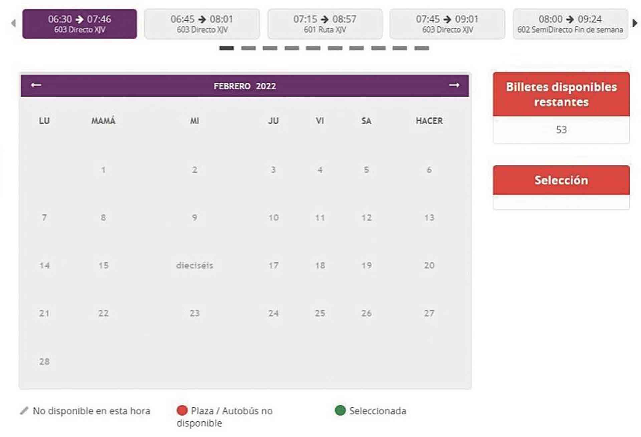The width and height of the screenshot is (641, 437).
Task: Select first active carousel page indicator
Action: tap(226, 48)
